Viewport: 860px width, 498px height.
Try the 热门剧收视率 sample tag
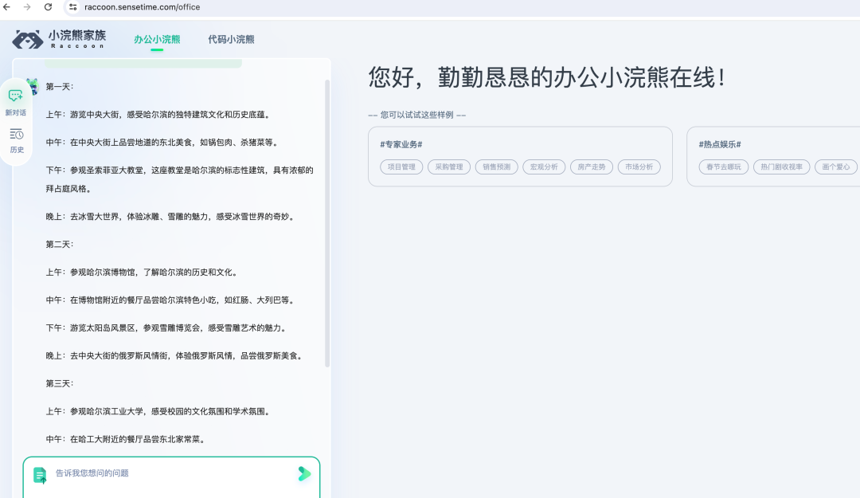click(x=782, y=167)
